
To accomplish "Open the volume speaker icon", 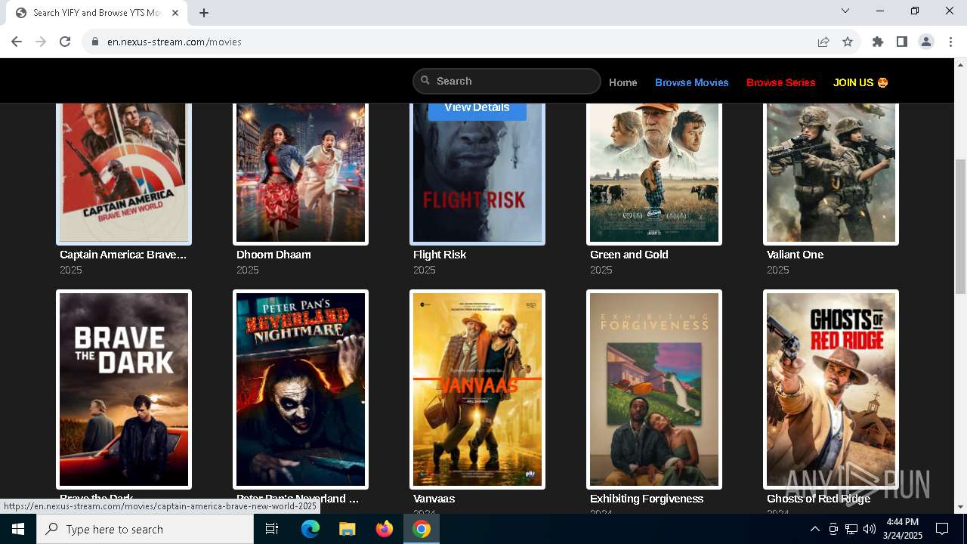I will pyautogui.click(x=870, y=529).
